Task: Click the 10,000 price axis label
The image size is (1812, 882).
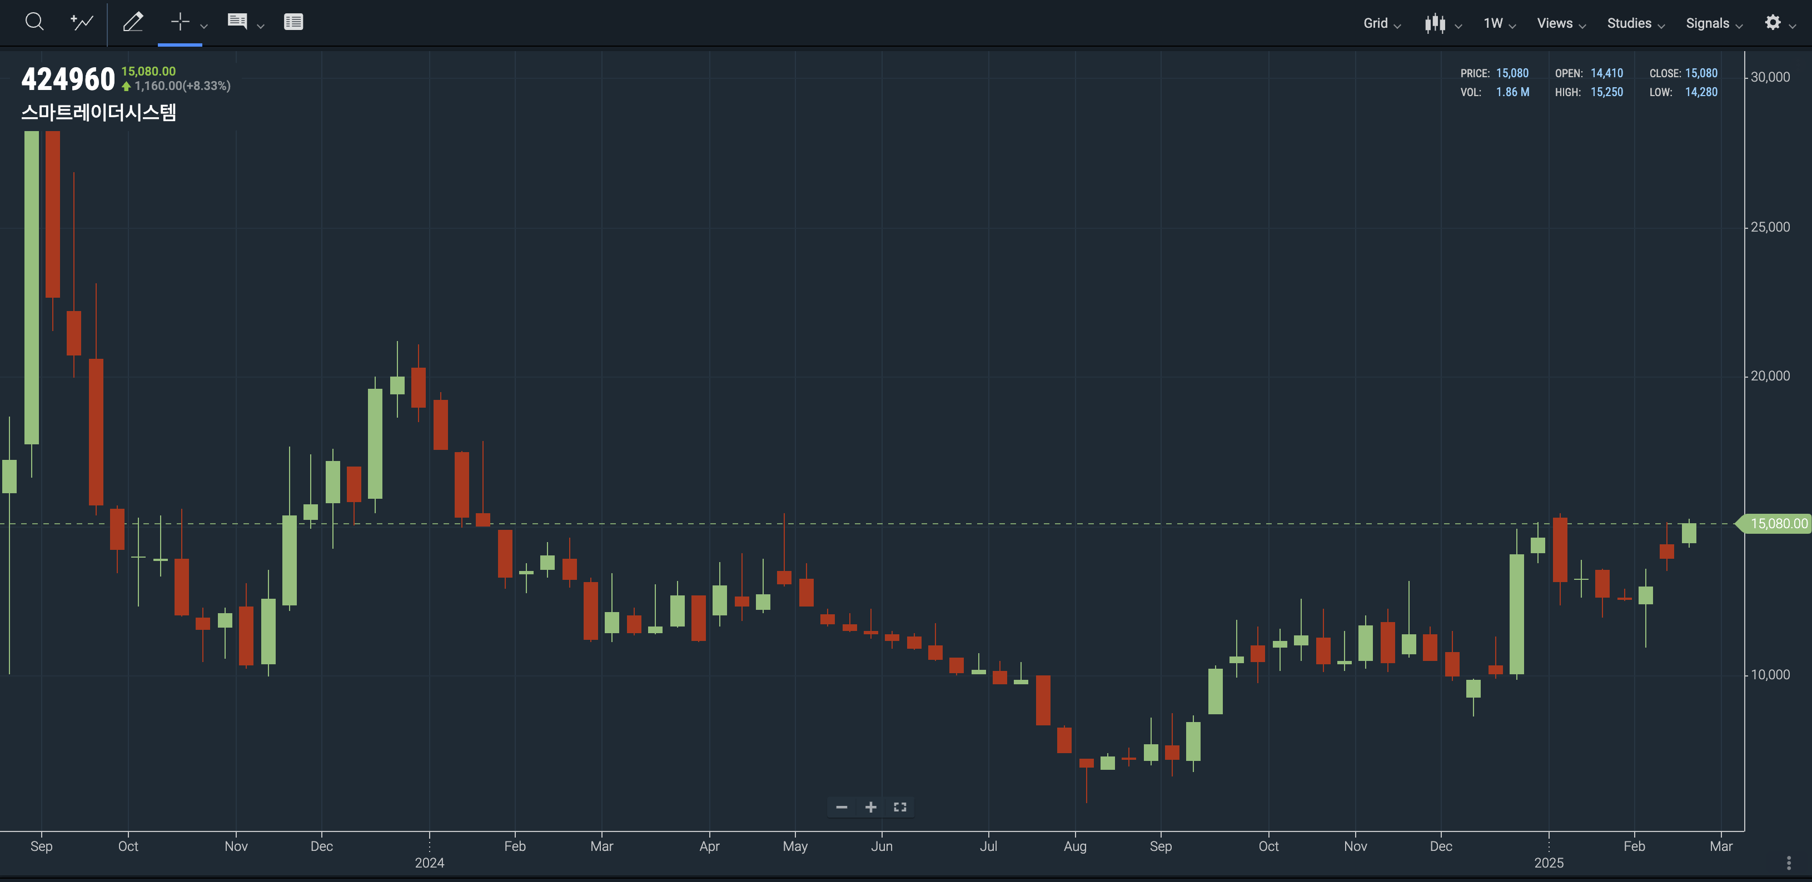Action: [x=1770, y=675]
